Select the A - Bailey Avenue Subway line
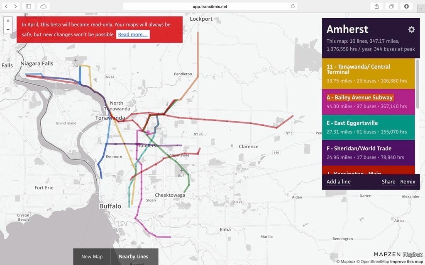 [369, 102]
